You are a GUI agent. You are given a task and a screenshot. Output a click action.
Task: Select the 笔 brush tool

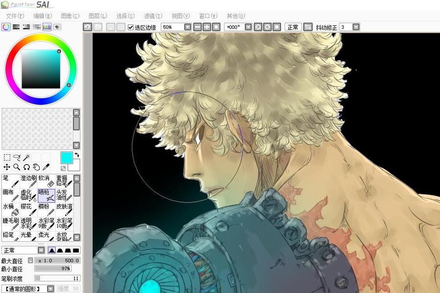10,181
